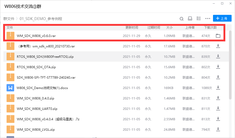The width and height of the screenshot is (235, 138).
Task: Click archive icon of WM_SDK_W806_v0.4.0.4 .7z
Action: pyautogui.click(x=10, y=119)
